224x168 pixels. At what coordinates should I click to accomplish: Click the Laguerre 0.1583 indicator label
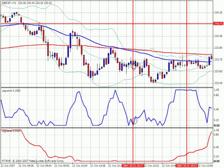click(x=11, y=91)
